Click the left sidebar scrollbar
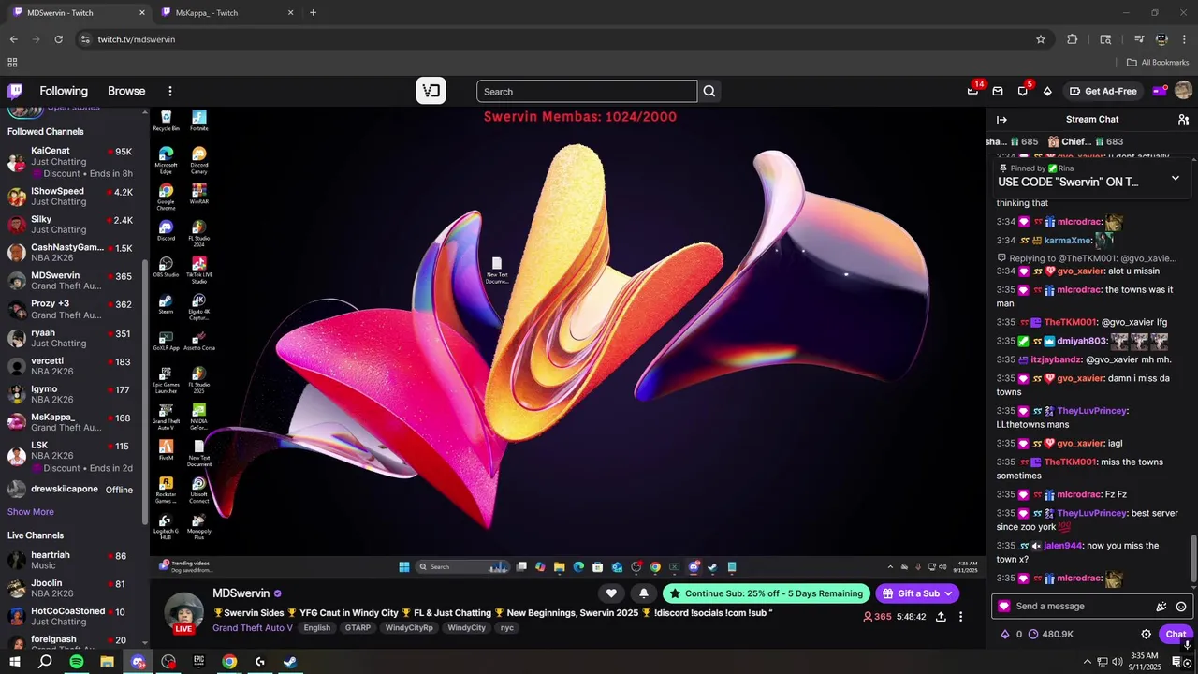The height and width of the screenshot is (674, 1198). click(x=144, y=393)
